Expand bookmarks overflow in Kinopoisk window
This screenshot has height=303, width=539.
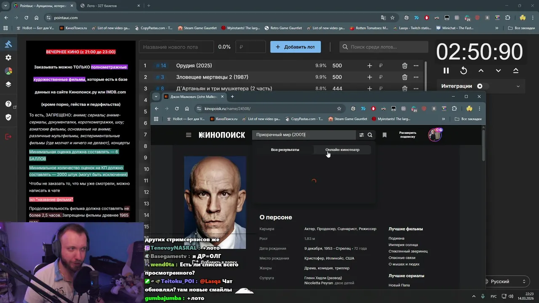coord(443,119)
